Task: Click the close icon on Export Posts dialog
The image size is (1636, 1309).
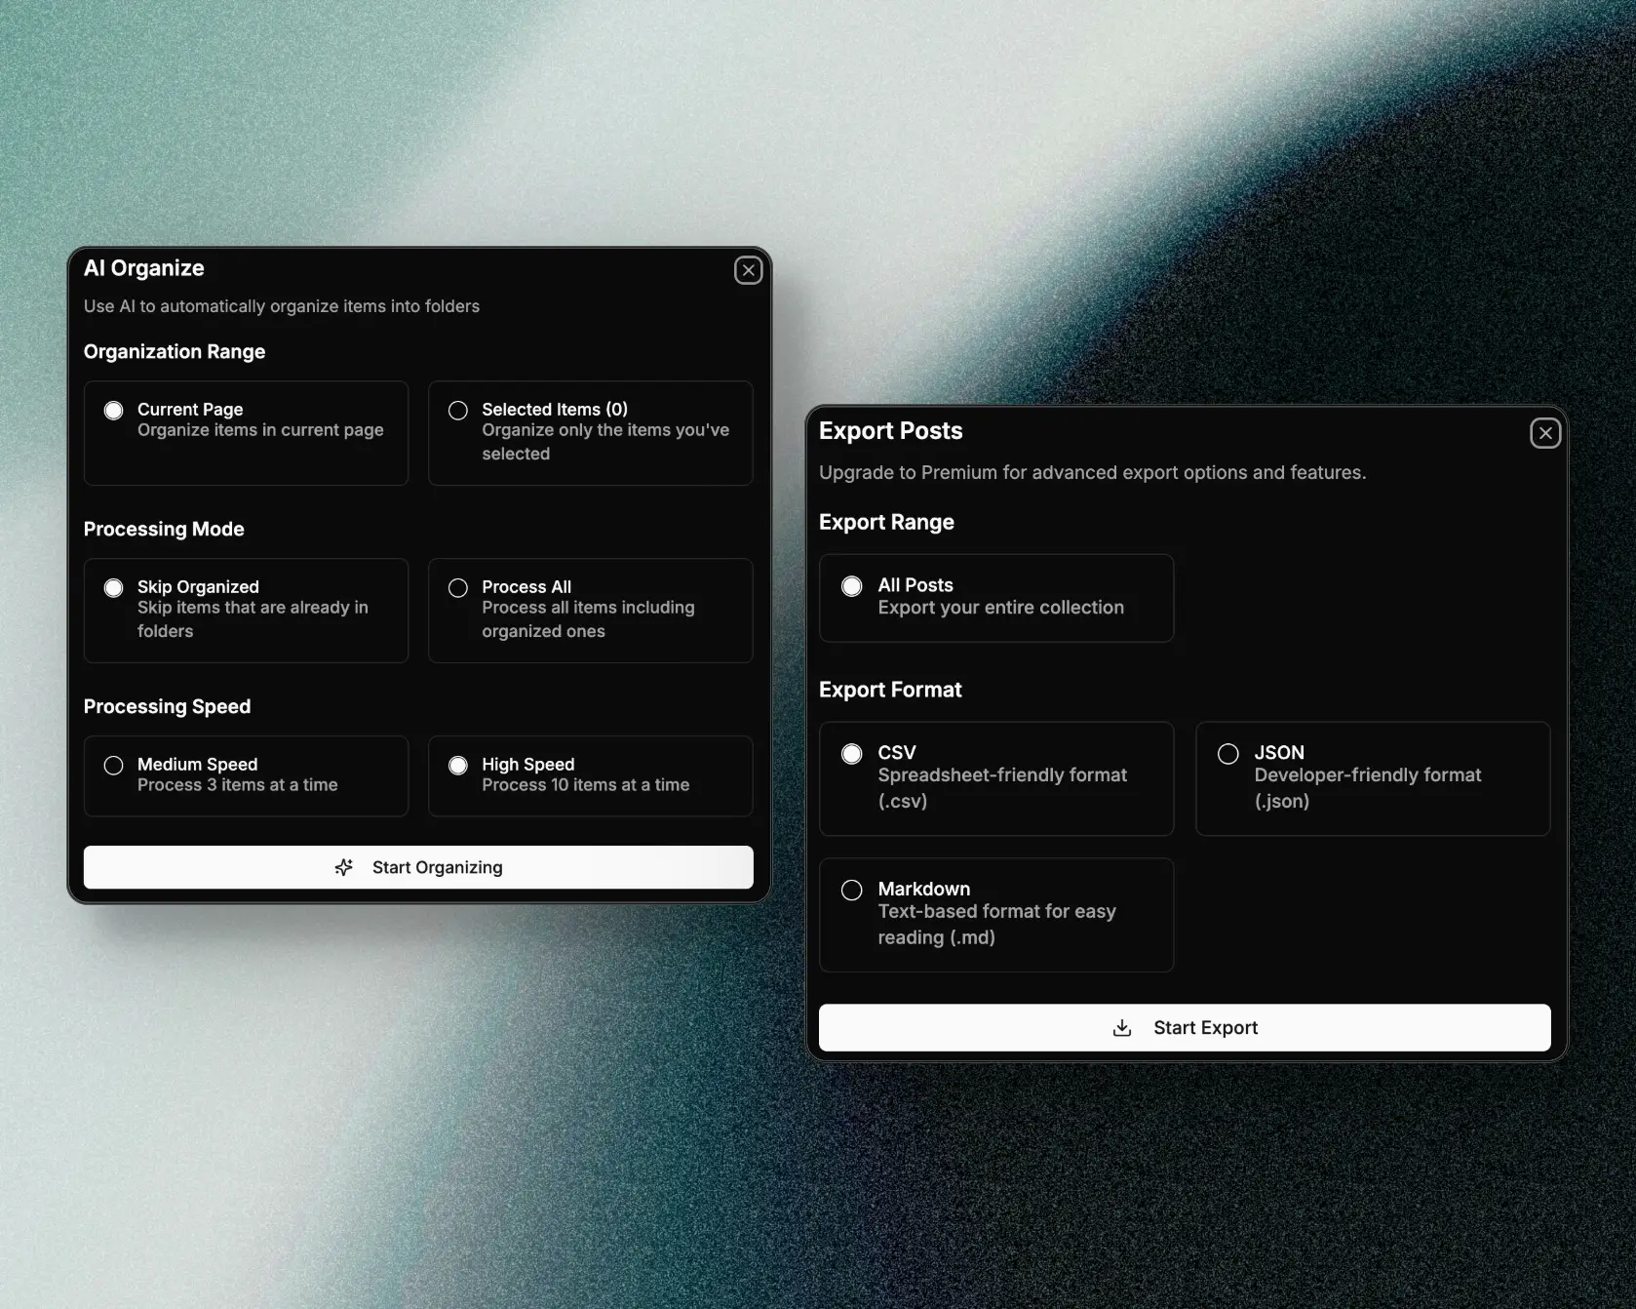Action: (x=1545, y=433)
